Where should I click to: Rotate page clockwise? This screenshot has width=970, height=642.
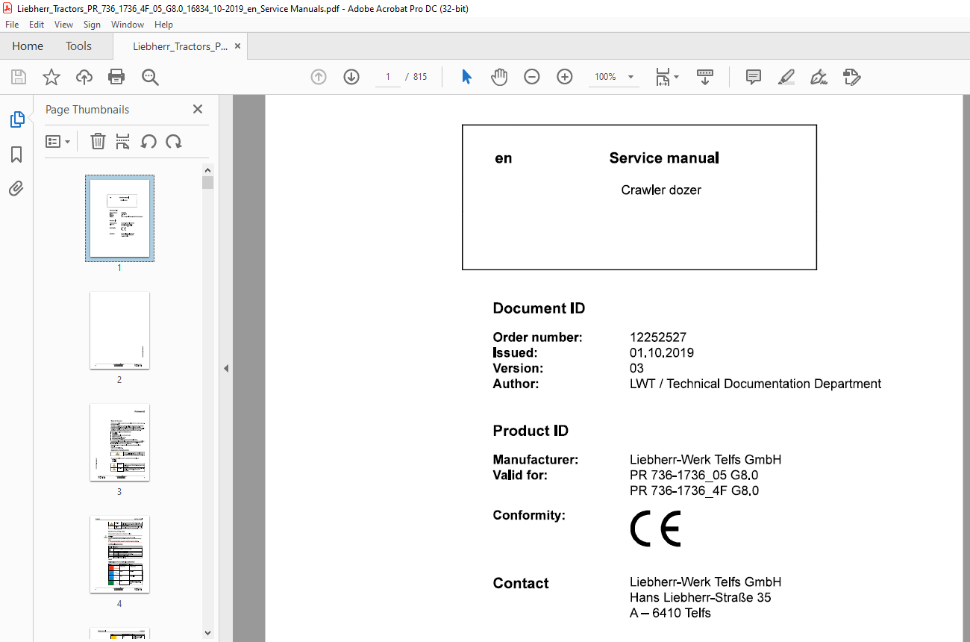point(174,141)
